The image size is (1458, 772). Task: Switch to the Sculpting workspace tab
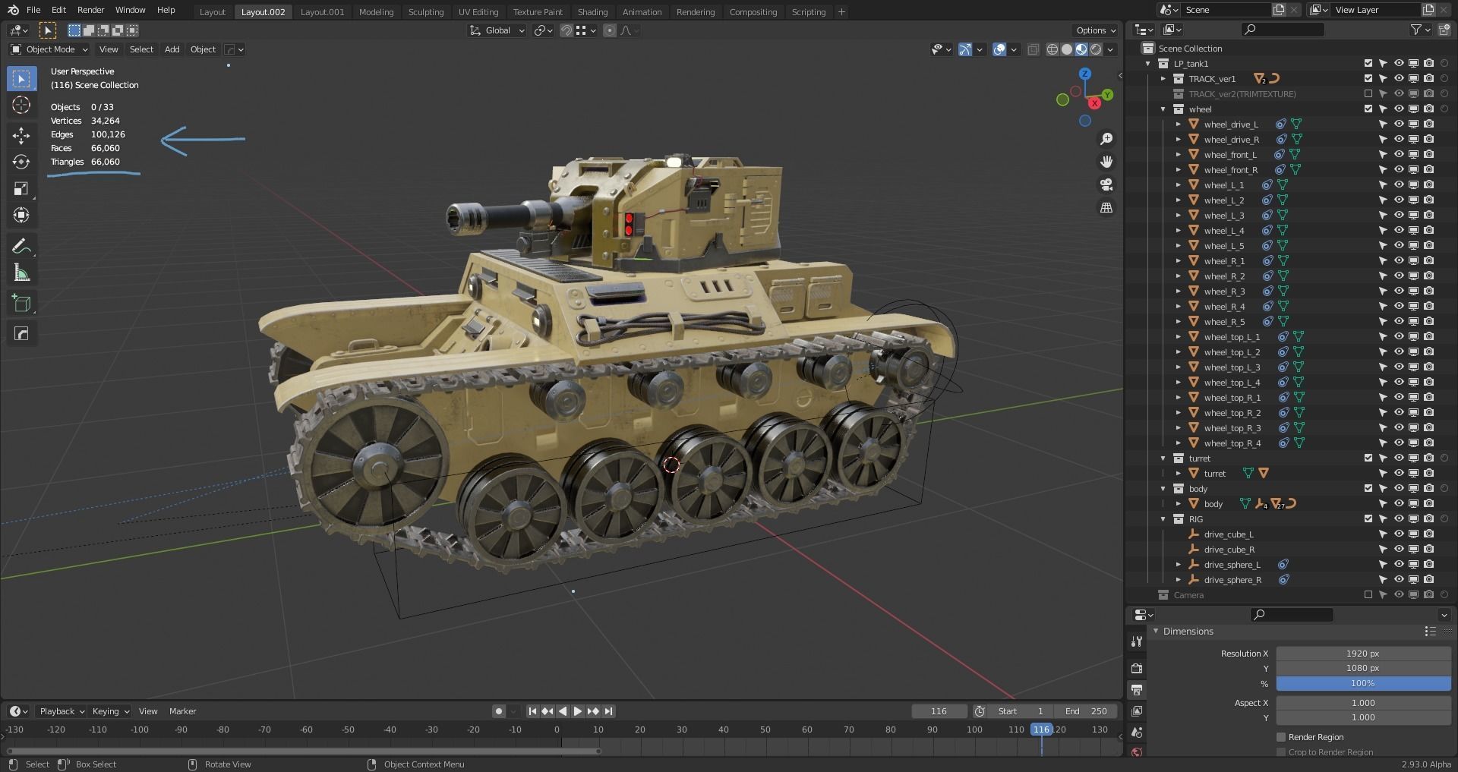pyautogui.click(x=426, y=12)
